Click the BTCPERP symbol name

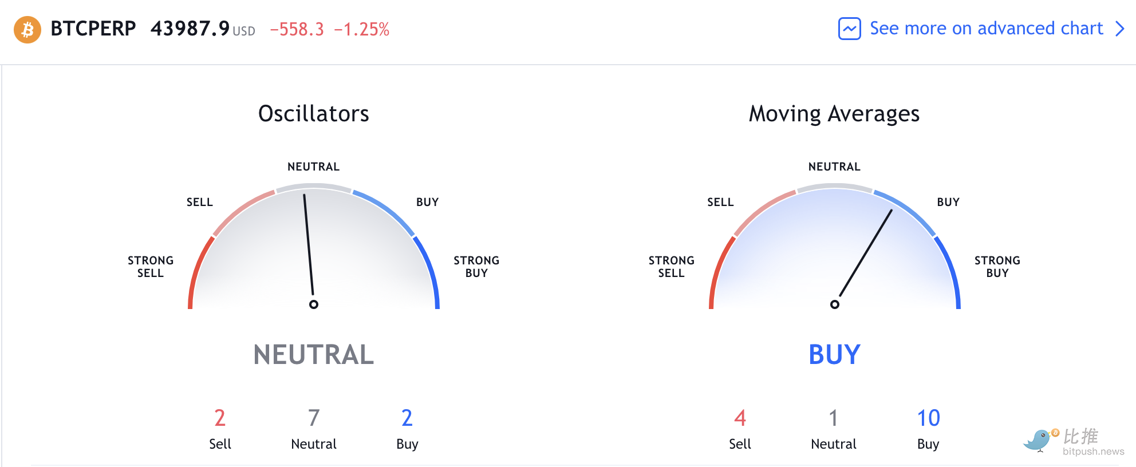(x=93, y=29)
